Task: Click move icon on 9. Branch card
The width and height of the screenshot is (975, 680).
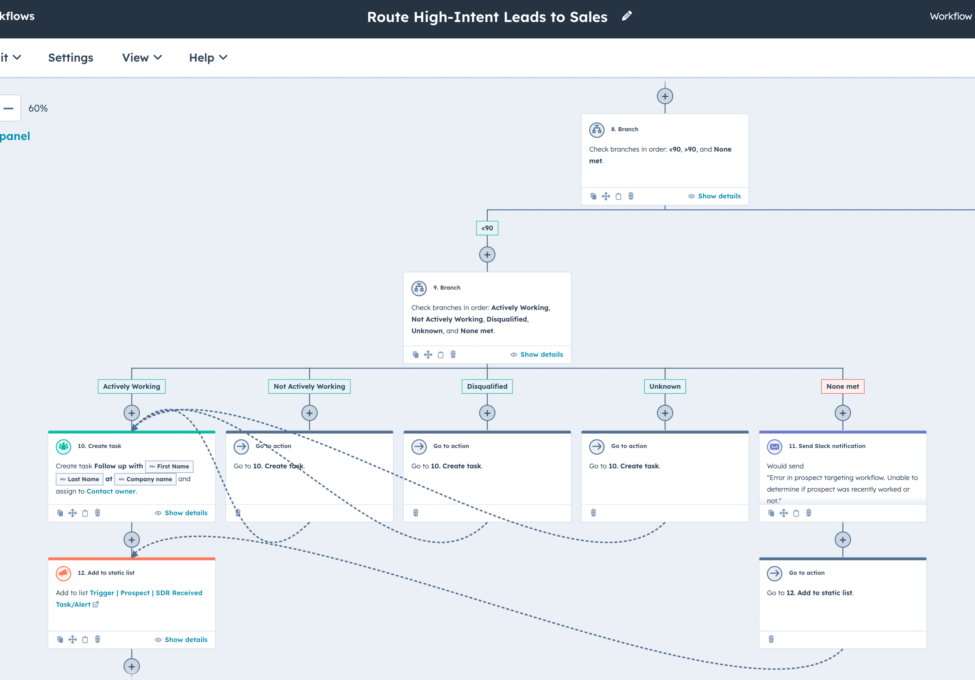Action: (428, 355)
